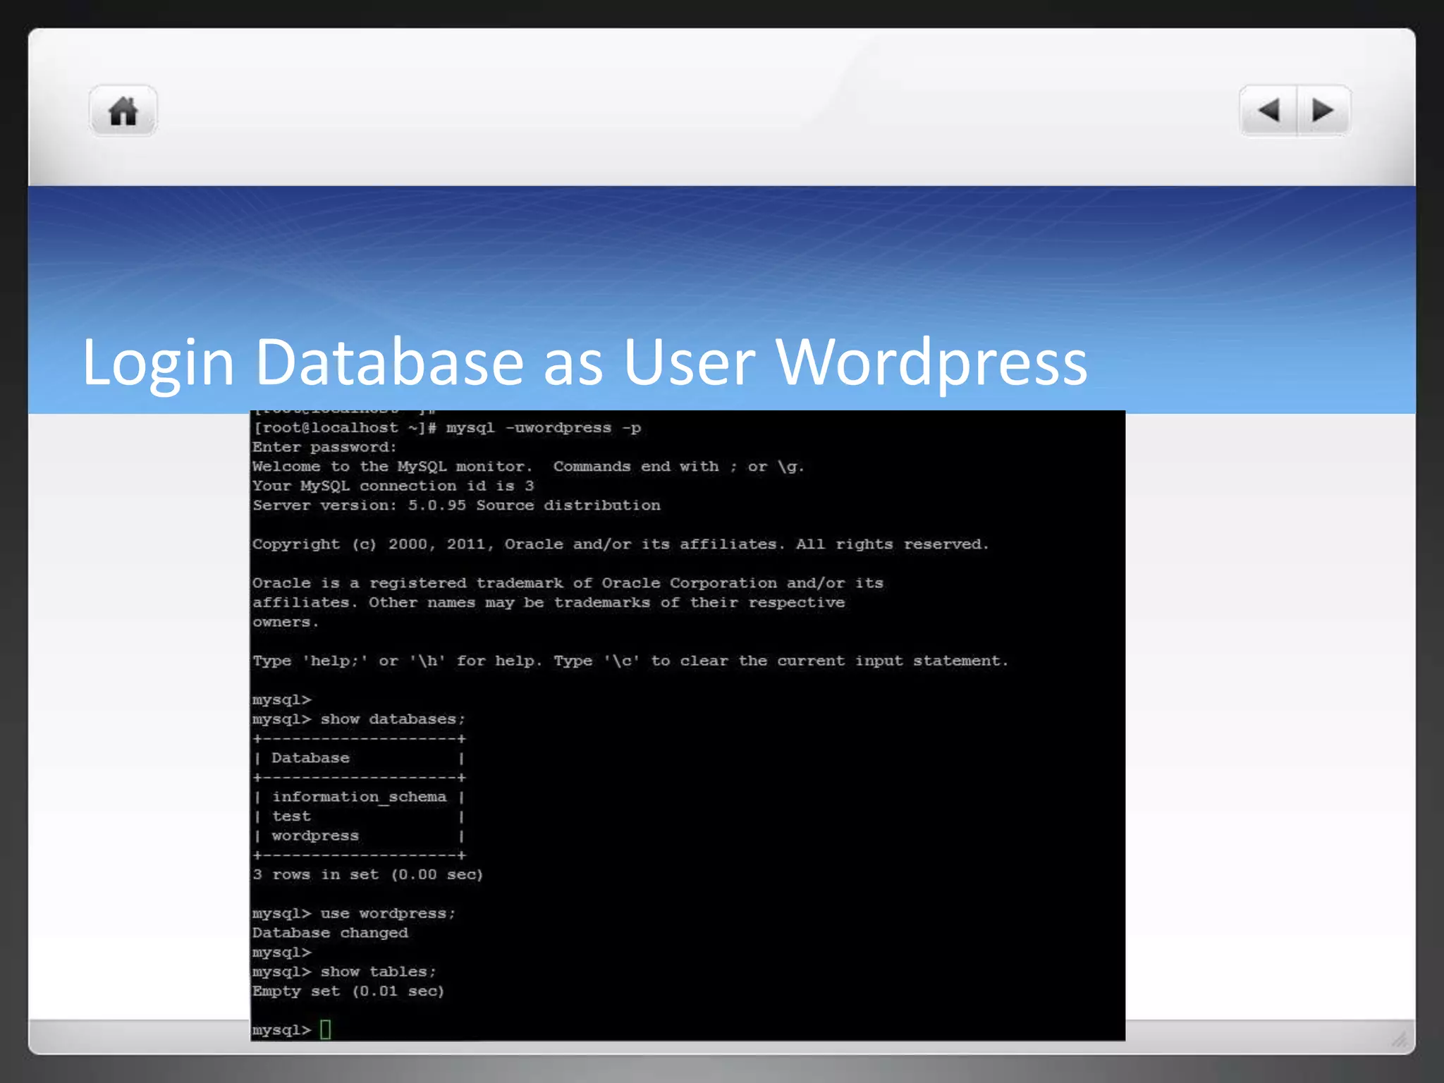Select the Oracle copyright line
The width and height of the screenshot is (1444, 1083).
coord(620,544)
